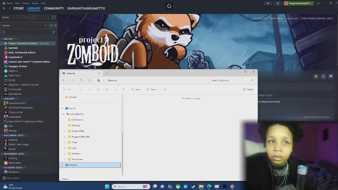This screenshot has height=190, width=338.
Task: Go back in the File Explorer Network window
Action: 64,80
